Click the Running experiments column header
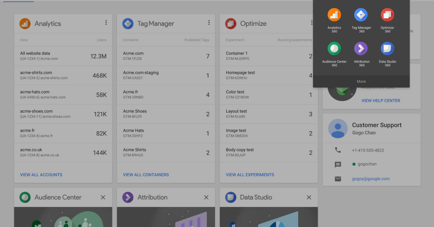The width and height of the screenshot is (434, 227). (295, 40)
